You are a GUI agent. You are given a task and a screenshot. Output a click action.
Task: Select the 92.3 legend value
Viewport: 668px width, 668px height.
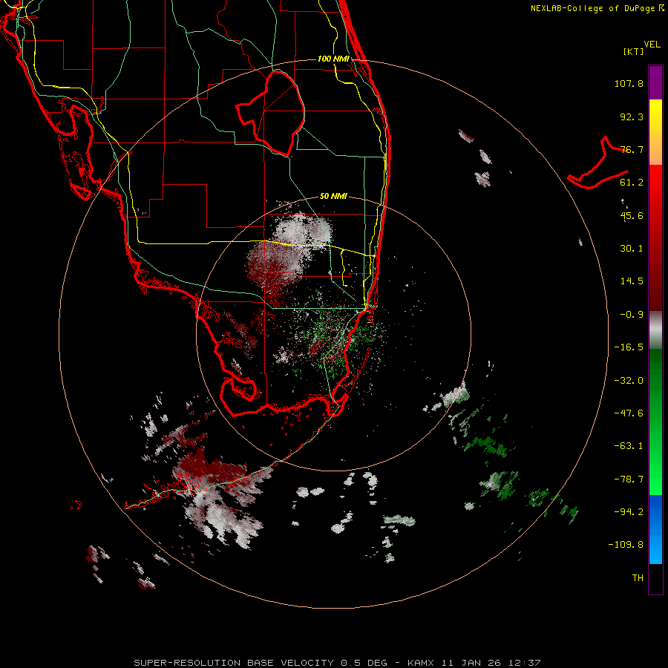(632, 117)
